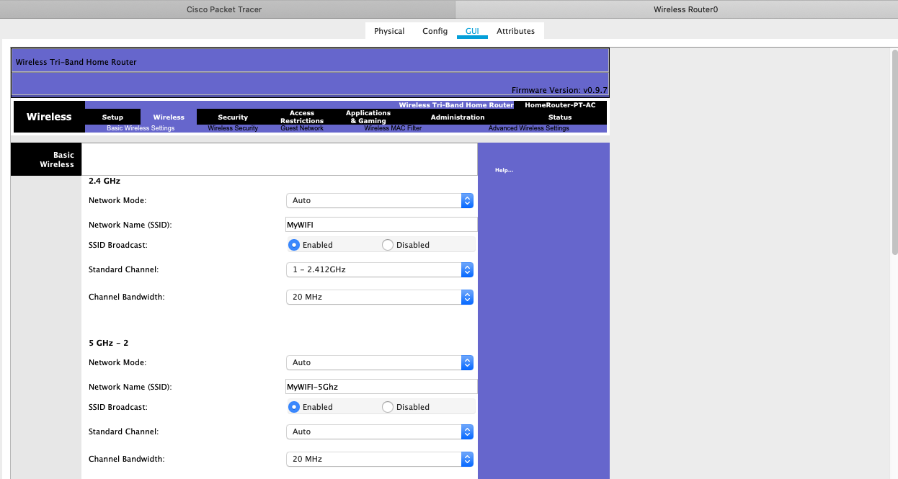The width and height of the screenshot is (898, 479).
Task: Go to Basic Wireless Settings submenu
Action: coord(141,128)
